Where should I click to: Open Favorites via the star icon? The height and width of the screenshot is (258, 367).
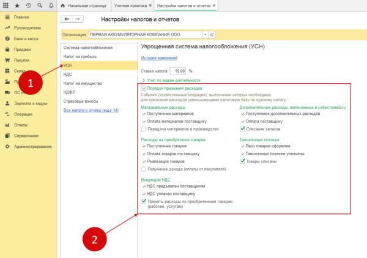pos(17,6)
